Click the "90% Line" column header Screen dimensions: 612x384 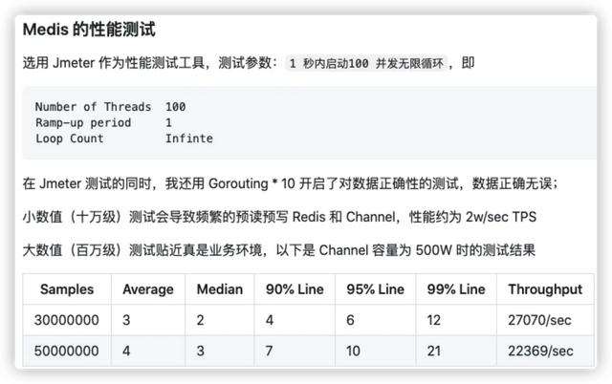tap(291, 289)
